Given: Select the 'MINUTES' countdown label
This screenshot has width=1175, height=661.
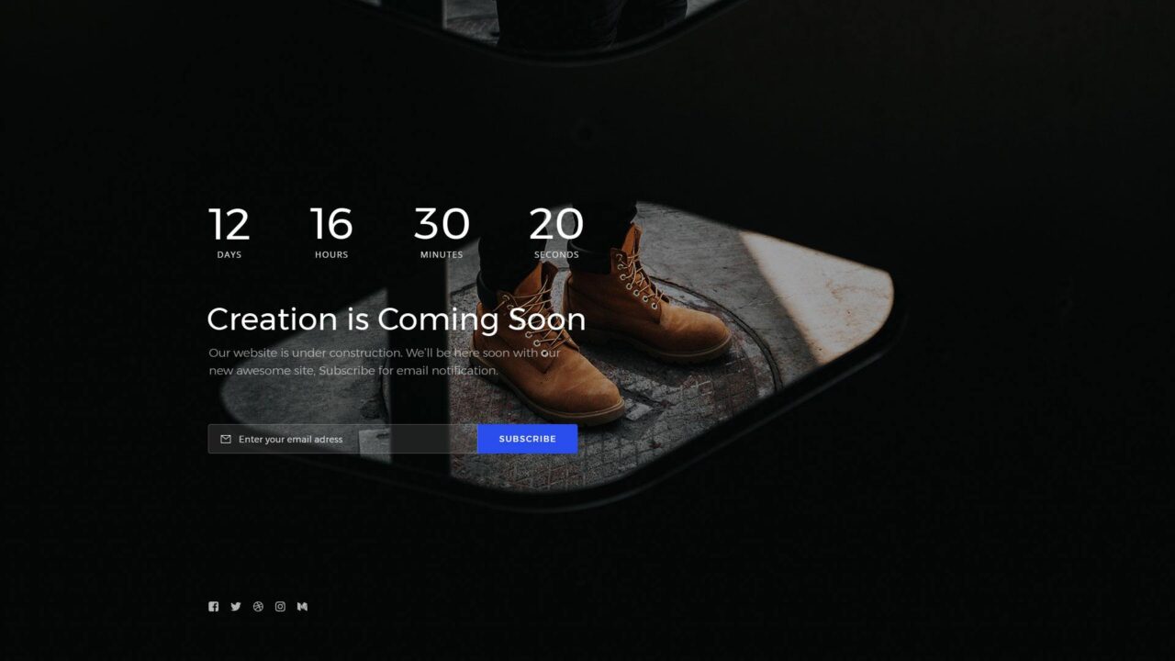Looking at the screenshot, I should [442, 255].
